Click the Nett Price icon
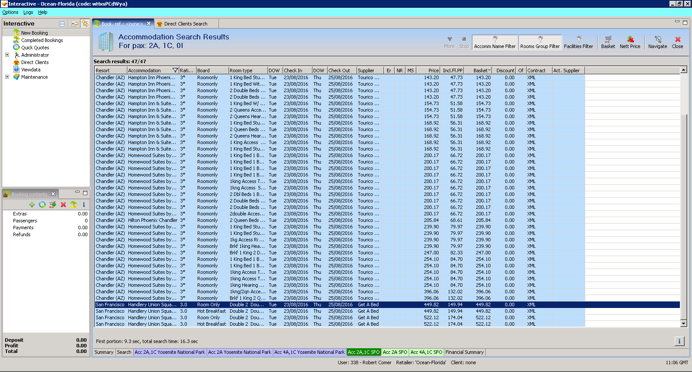The width and height of the screenshot is (692, 372). coord(630,42)
